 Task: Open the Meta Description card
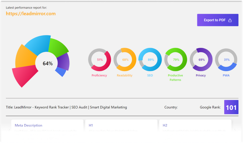point(47,127)
